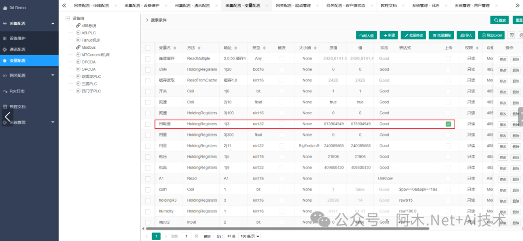
Task: Click the page number input field
Action: point(186,236)
